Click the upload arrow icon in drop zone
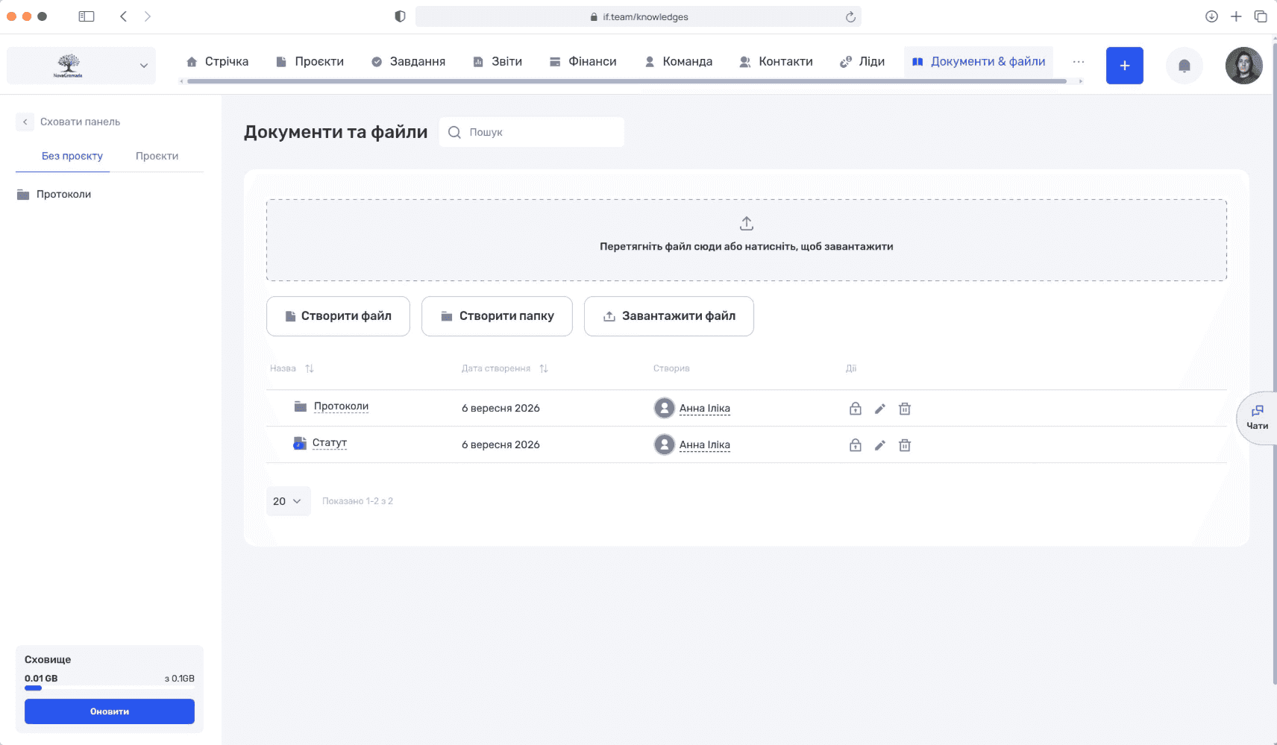Screen dimensions: 1277x745 tap(747, 223)
